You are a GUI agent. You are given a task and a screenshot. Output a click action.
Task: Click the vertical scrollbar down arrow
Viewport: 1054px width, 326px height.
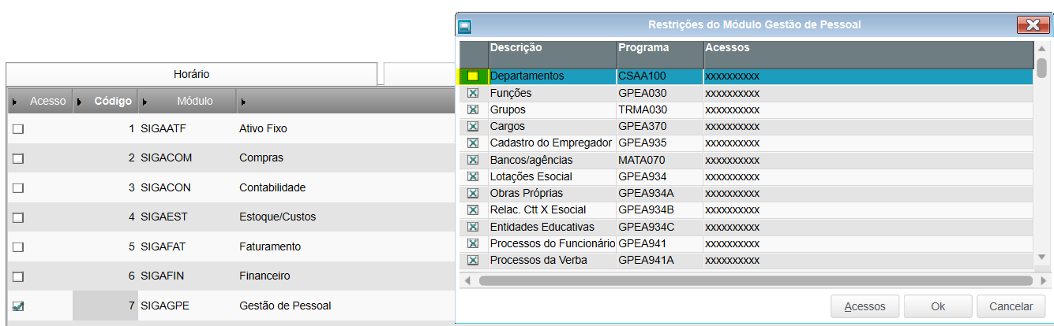[1042, 257]
